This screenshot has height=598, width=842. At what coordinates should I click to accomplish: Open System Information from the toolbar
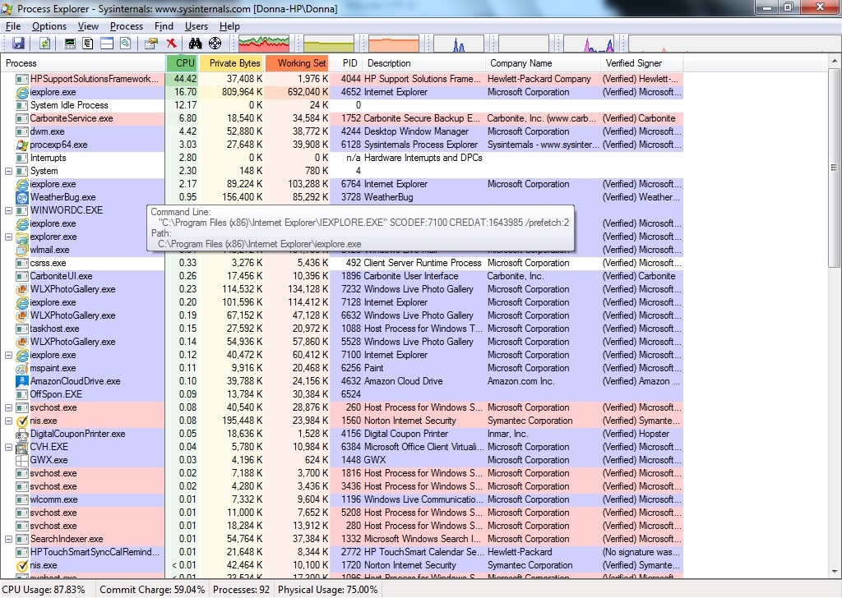pyautogui.click(x=70, y=44)
